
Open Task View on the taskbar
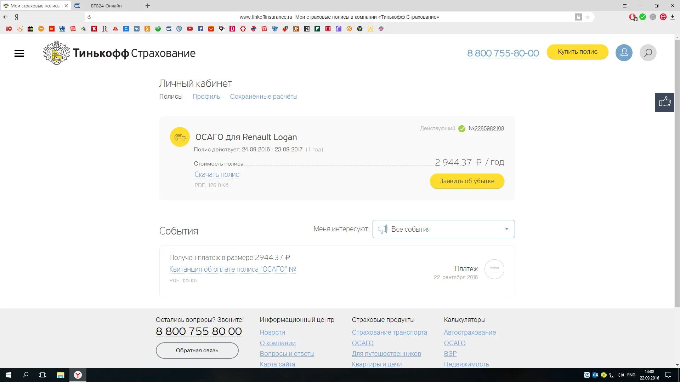42,375
